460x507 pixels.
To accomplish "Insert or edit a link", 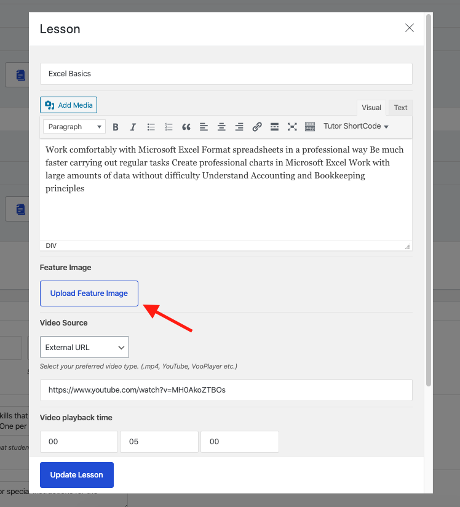I will click(x=257, y=127).
